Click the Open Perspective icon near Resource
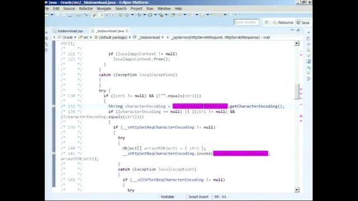358x201 pixels. point(266,22)
